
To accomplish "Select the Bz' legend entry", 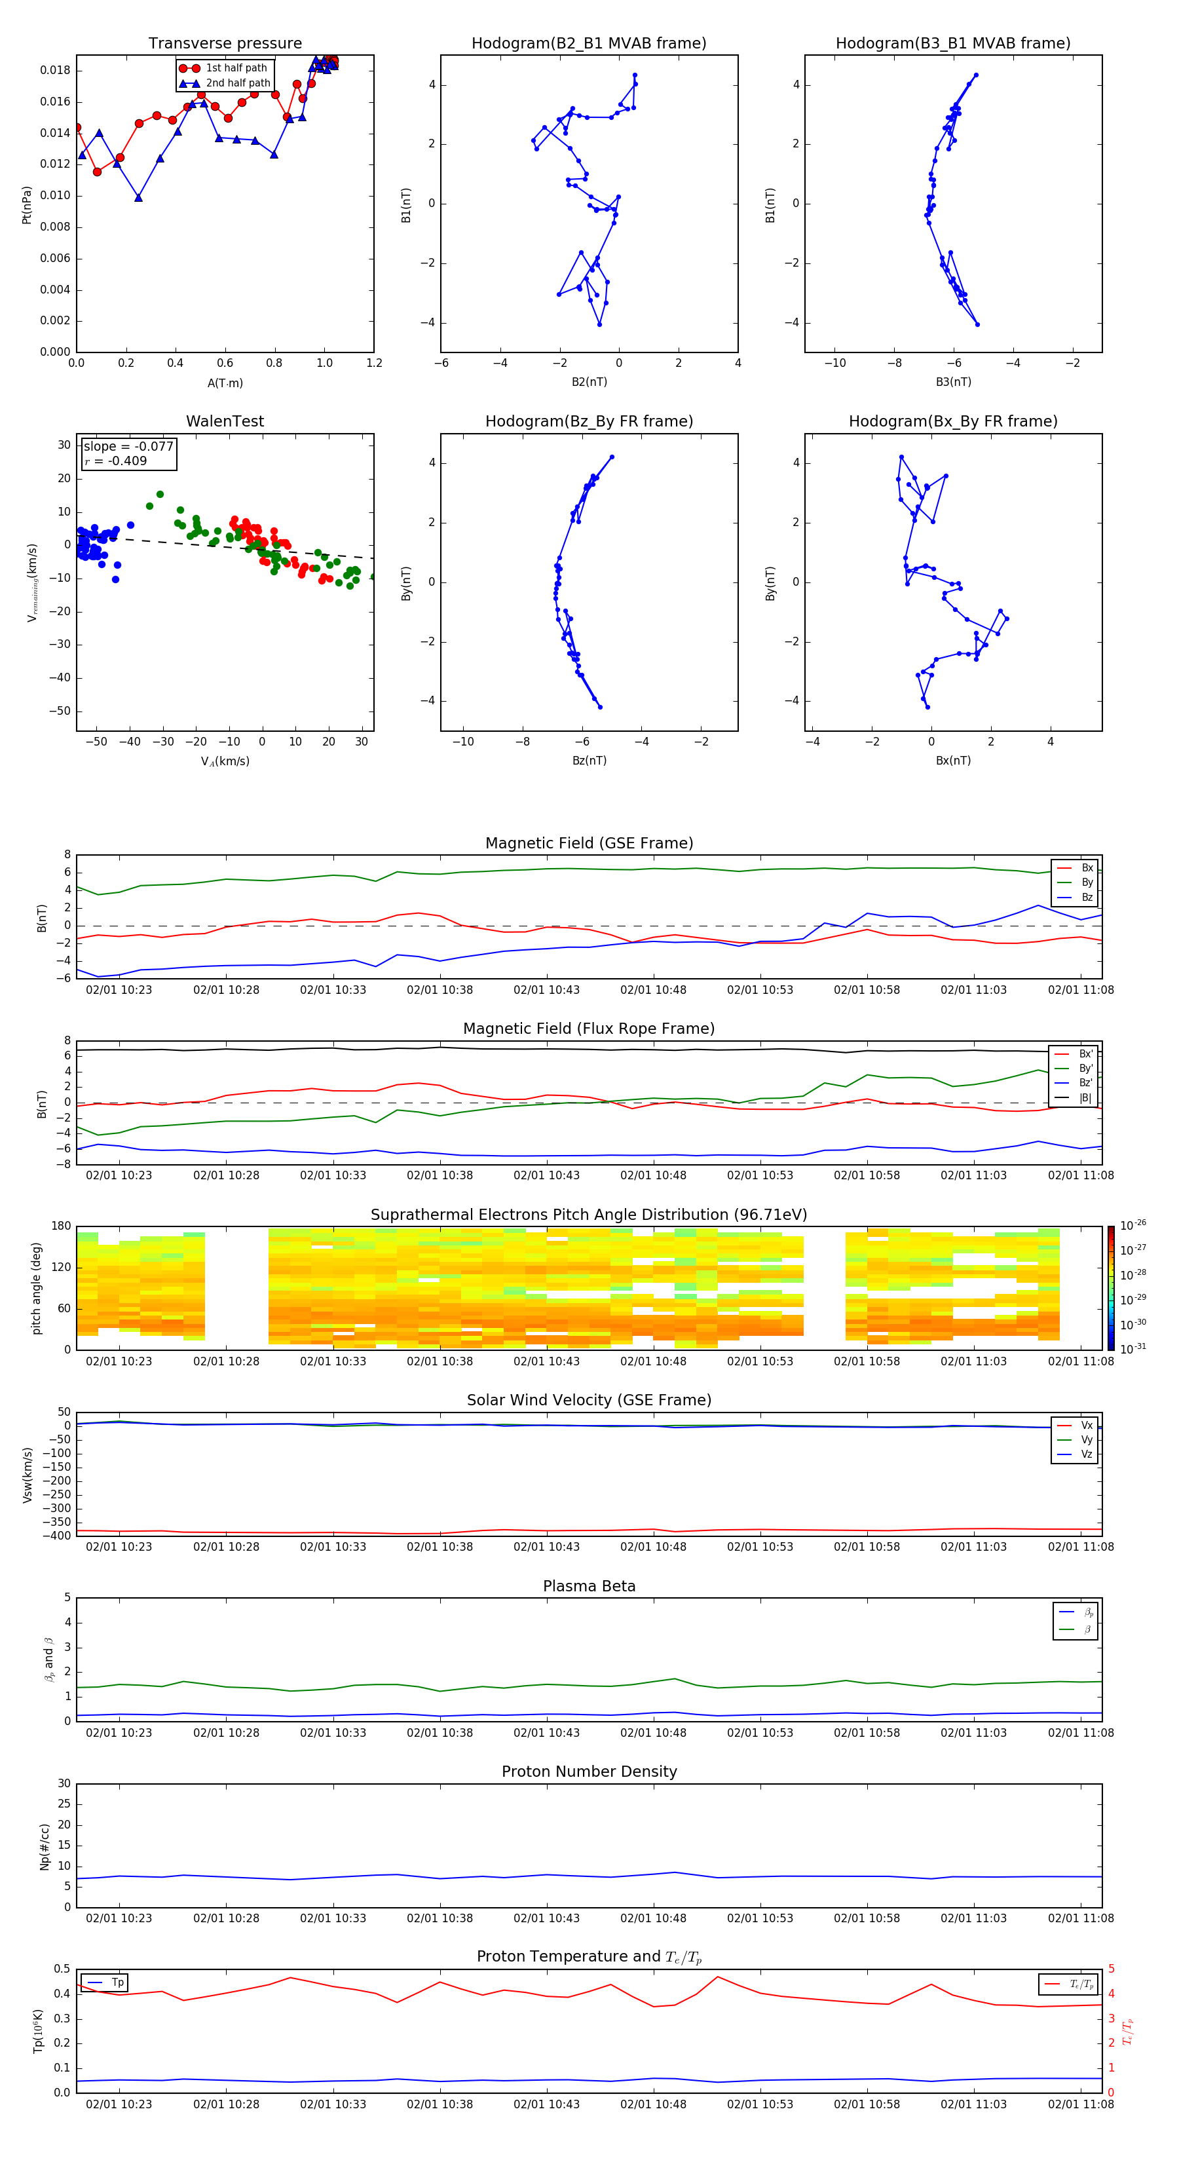I will tap(1074, 1084).
